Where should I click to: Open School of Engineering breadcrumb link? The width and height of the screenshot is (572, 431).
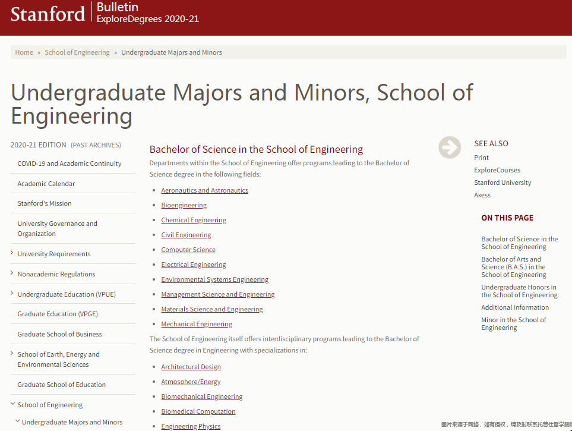coord(77,52)
